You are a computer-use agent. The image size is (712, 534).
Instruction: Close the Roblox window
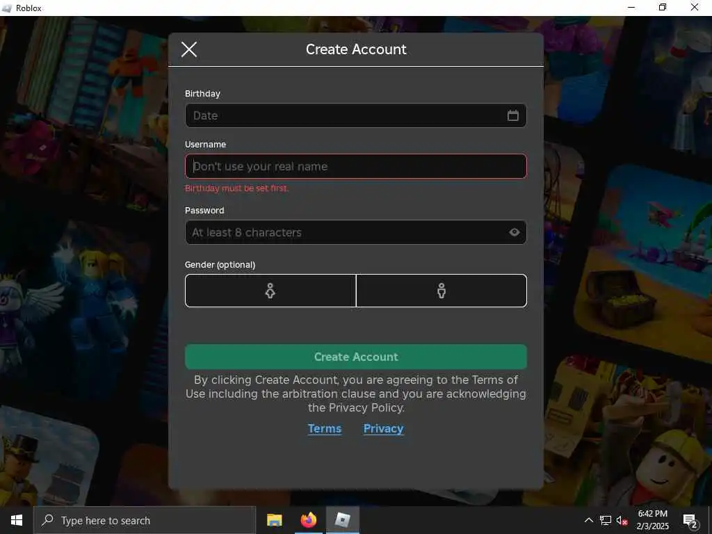click(x=695, y=7)
